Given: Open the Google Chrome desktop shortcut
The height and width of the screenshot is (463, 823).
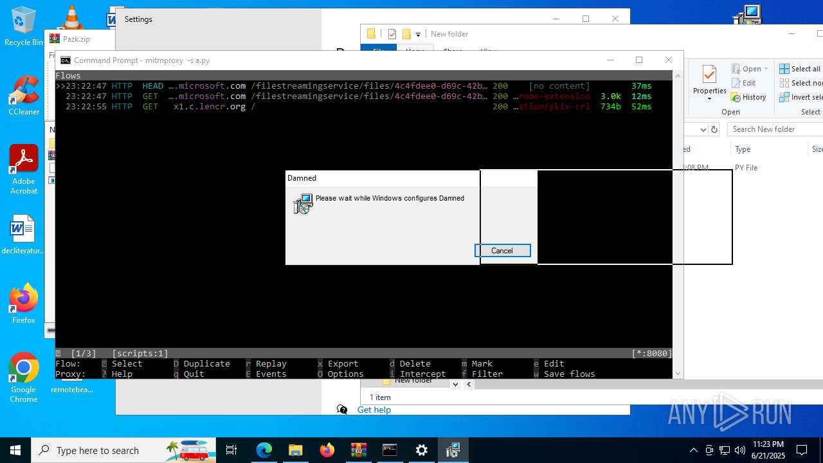Looking at the screenshot, I should [x=23, y=378].
